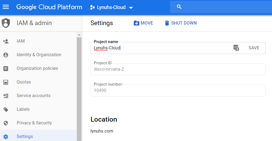Save the project name
This screenshot has height=141, width=272.
(x=254, y=48)
